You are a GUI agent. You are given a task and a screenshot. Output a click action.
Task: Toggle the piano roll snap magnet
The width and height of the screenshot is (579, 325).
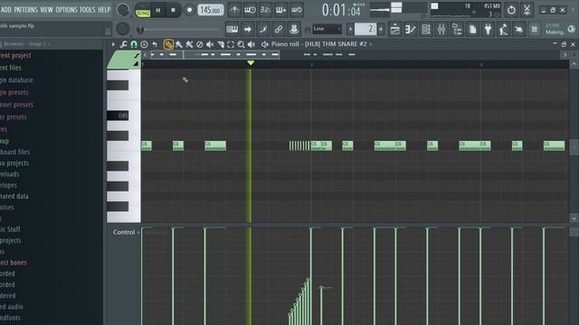click(x=134, y=44)
